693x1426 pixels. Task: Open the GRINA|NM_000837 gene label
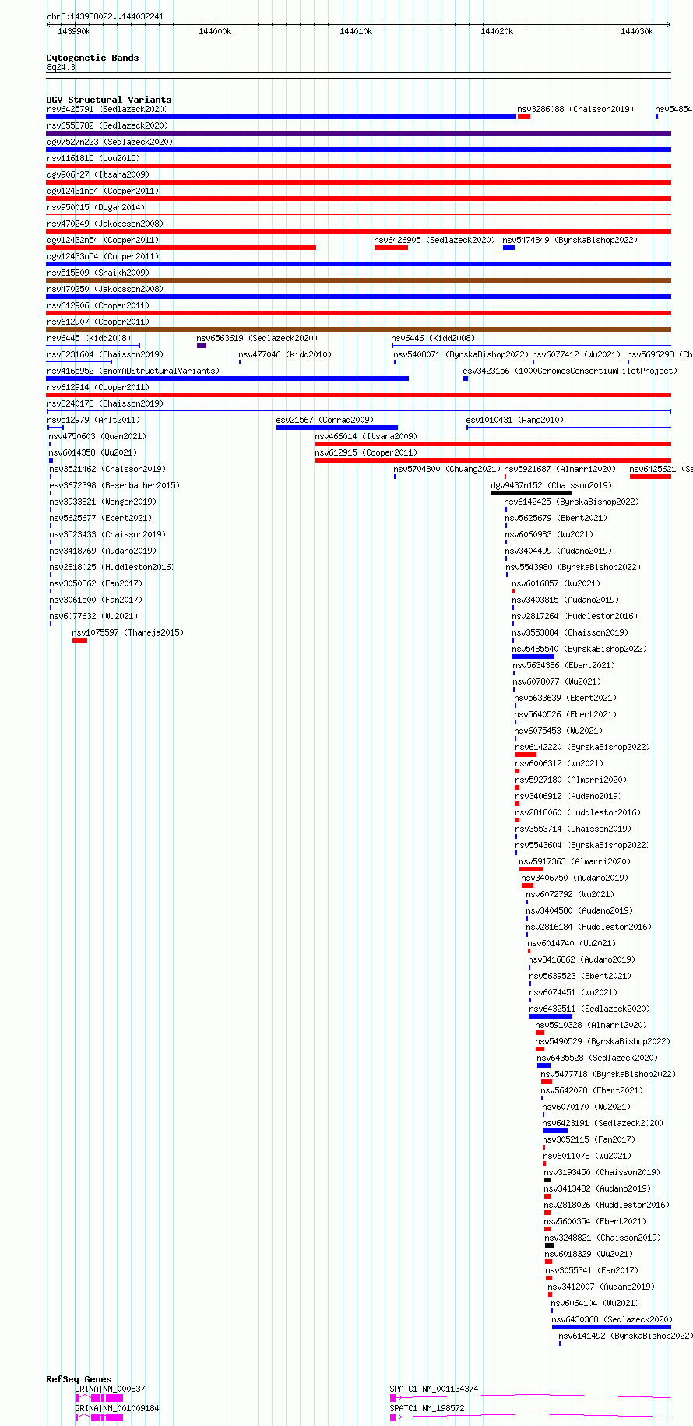(110, 1389)
